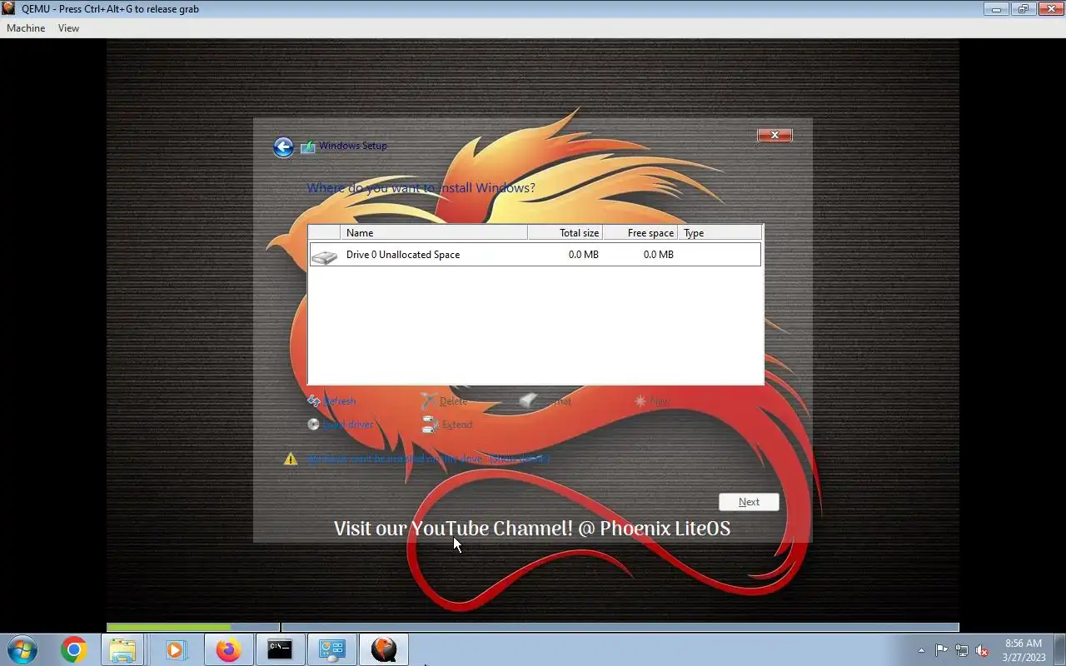The height and width of the screenshot is (666, 1066).
Task: Open Windows Explorer from the taskbar
Action: tap(122, 649)
